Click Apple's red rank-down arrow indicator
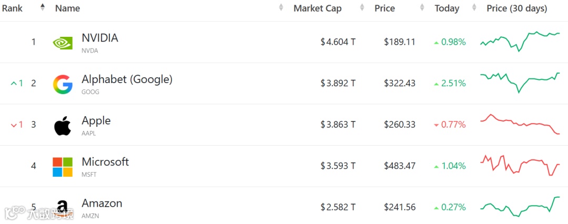568x224 pixels. click(x=14, y=125)
